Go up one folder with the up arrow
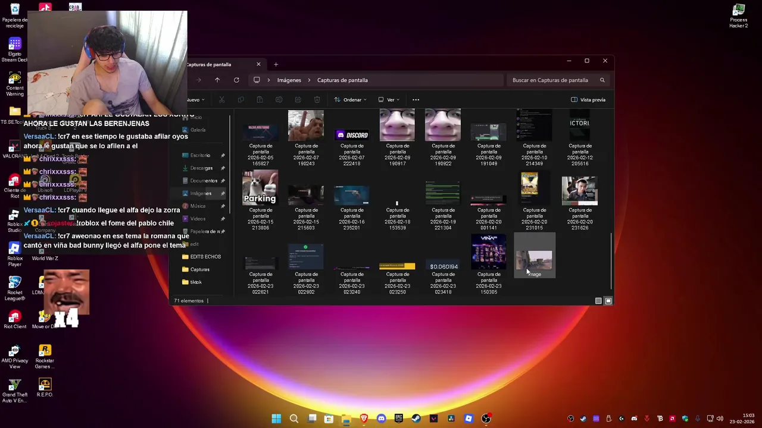The image size is (762, 428). [x=217, y=80]
